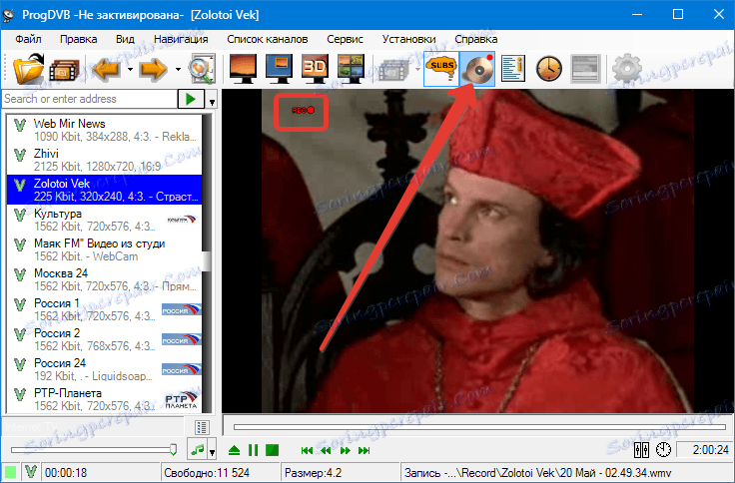
Task: Click the audio track music note icon
Action: 198,450
